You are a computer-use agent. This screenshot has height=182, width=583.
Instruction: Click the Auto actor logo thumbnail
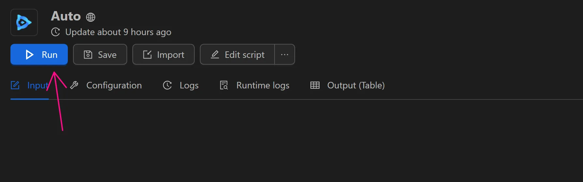[x=24, y=22]
